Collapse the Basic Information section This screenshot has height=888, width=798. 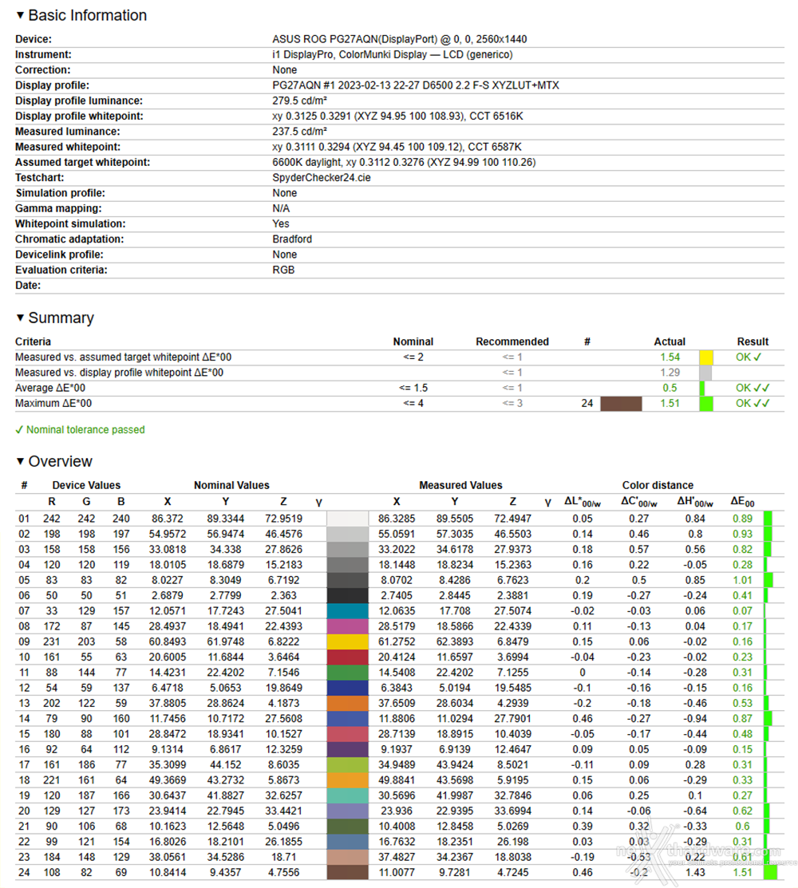click(21, 15)
